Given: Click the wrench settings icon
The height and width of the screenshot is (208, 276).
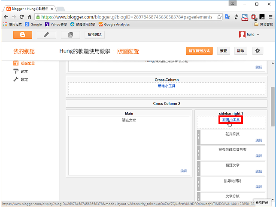Looking at the screenshot, I should click(16, 79).
